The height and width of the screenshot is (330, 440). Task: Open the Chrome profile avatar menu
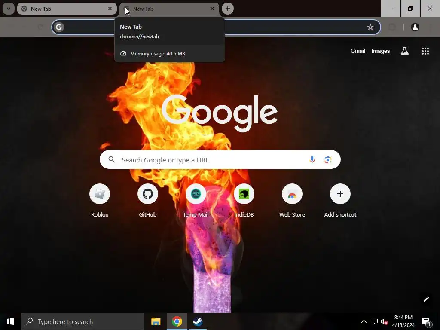click(x=415, y=27)
